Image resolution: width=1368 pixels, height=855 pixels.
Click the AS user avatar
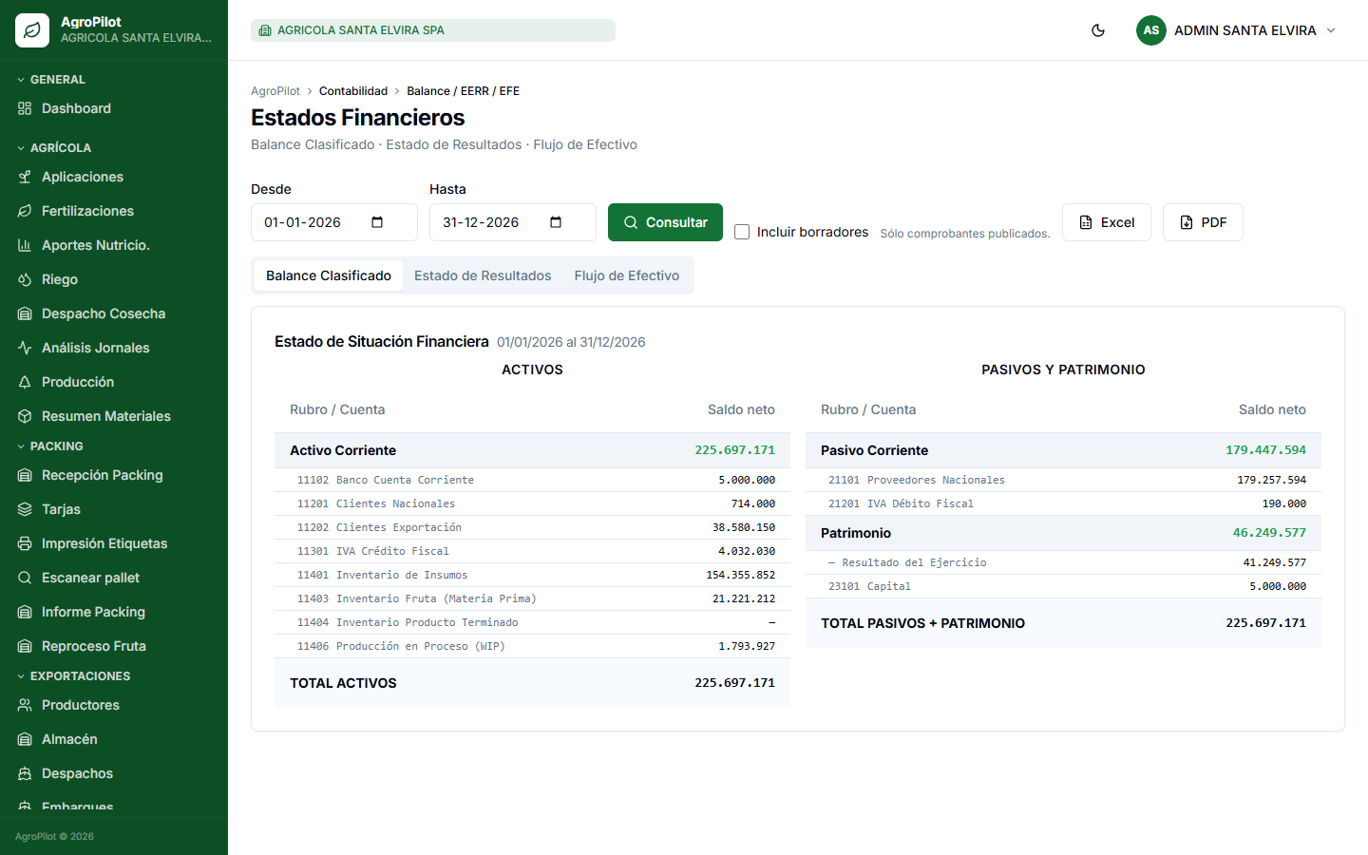1151,30
